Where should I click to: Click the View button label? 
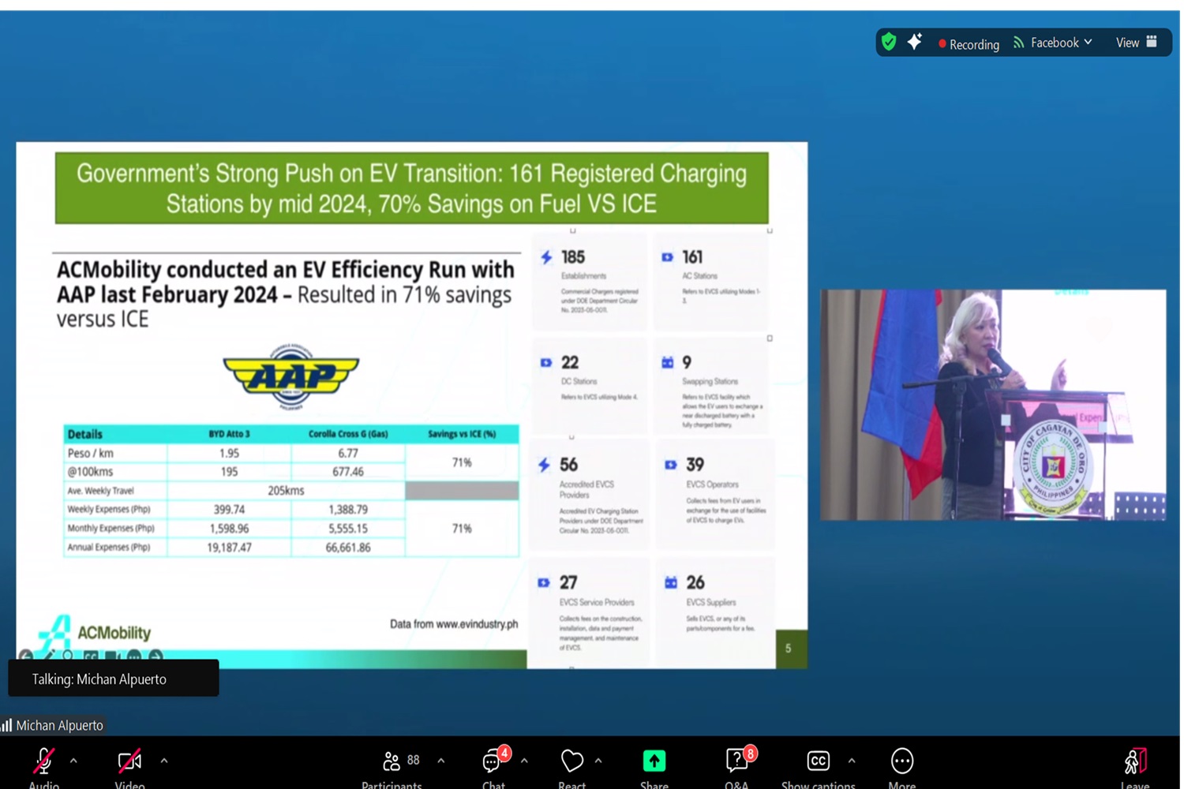[x=1127, y=43]
